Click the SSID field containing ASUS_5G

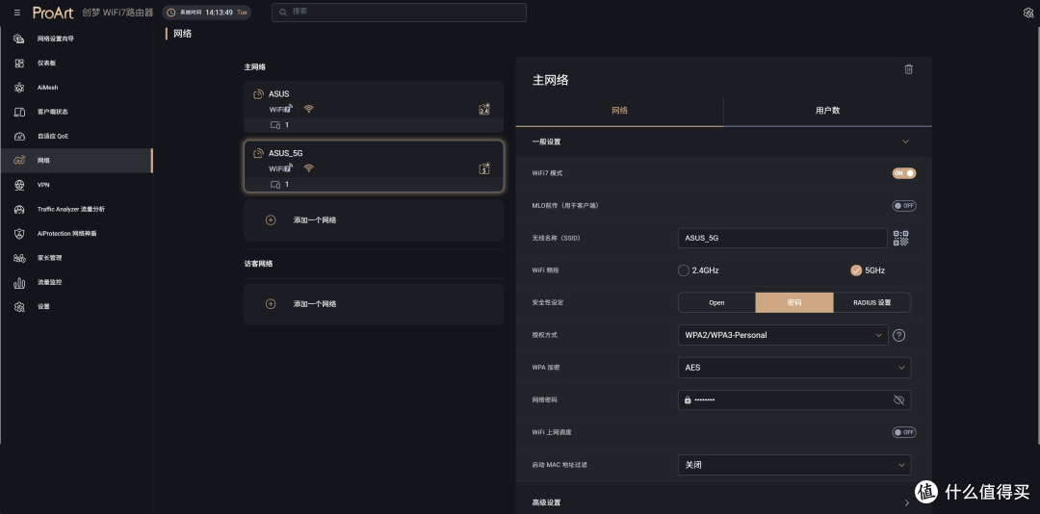(783, 238)
